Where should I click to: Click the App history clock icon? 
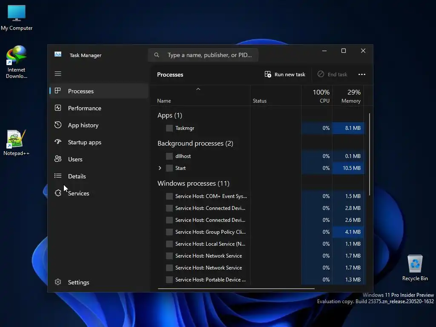[x=58, y=125]
